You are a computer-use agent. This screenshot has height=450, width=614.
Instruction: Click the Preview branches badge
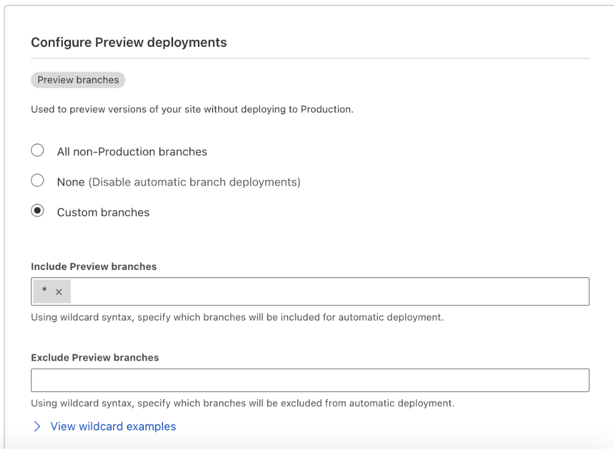coord(77,80)
